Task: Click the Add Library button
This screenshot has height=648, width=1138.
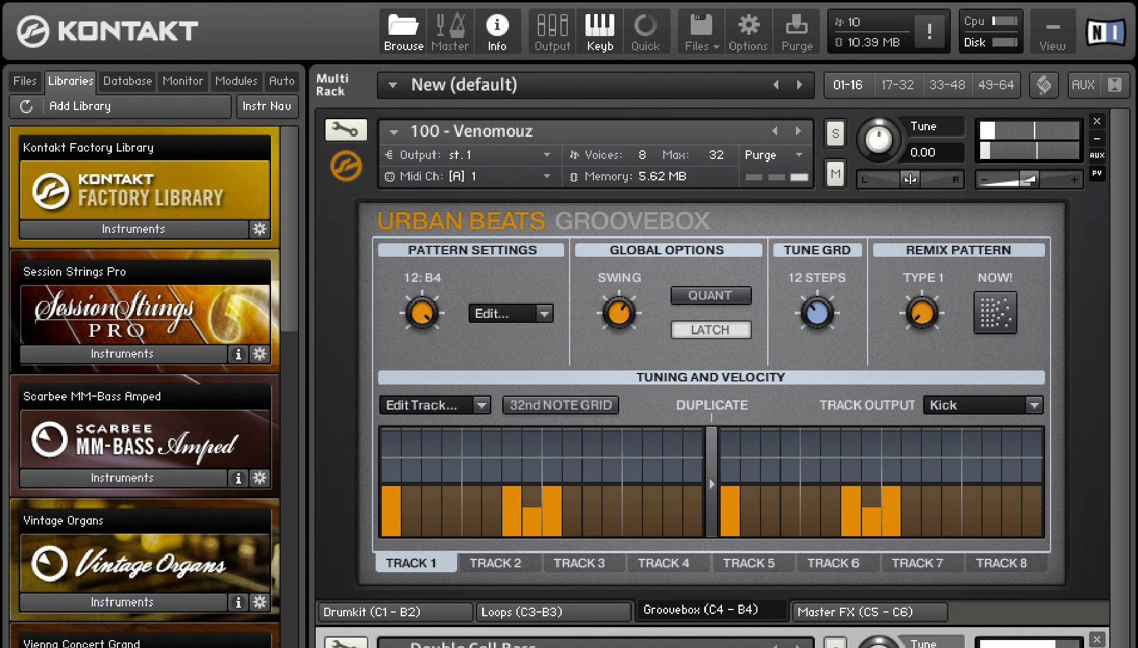Action: point(80,106)
